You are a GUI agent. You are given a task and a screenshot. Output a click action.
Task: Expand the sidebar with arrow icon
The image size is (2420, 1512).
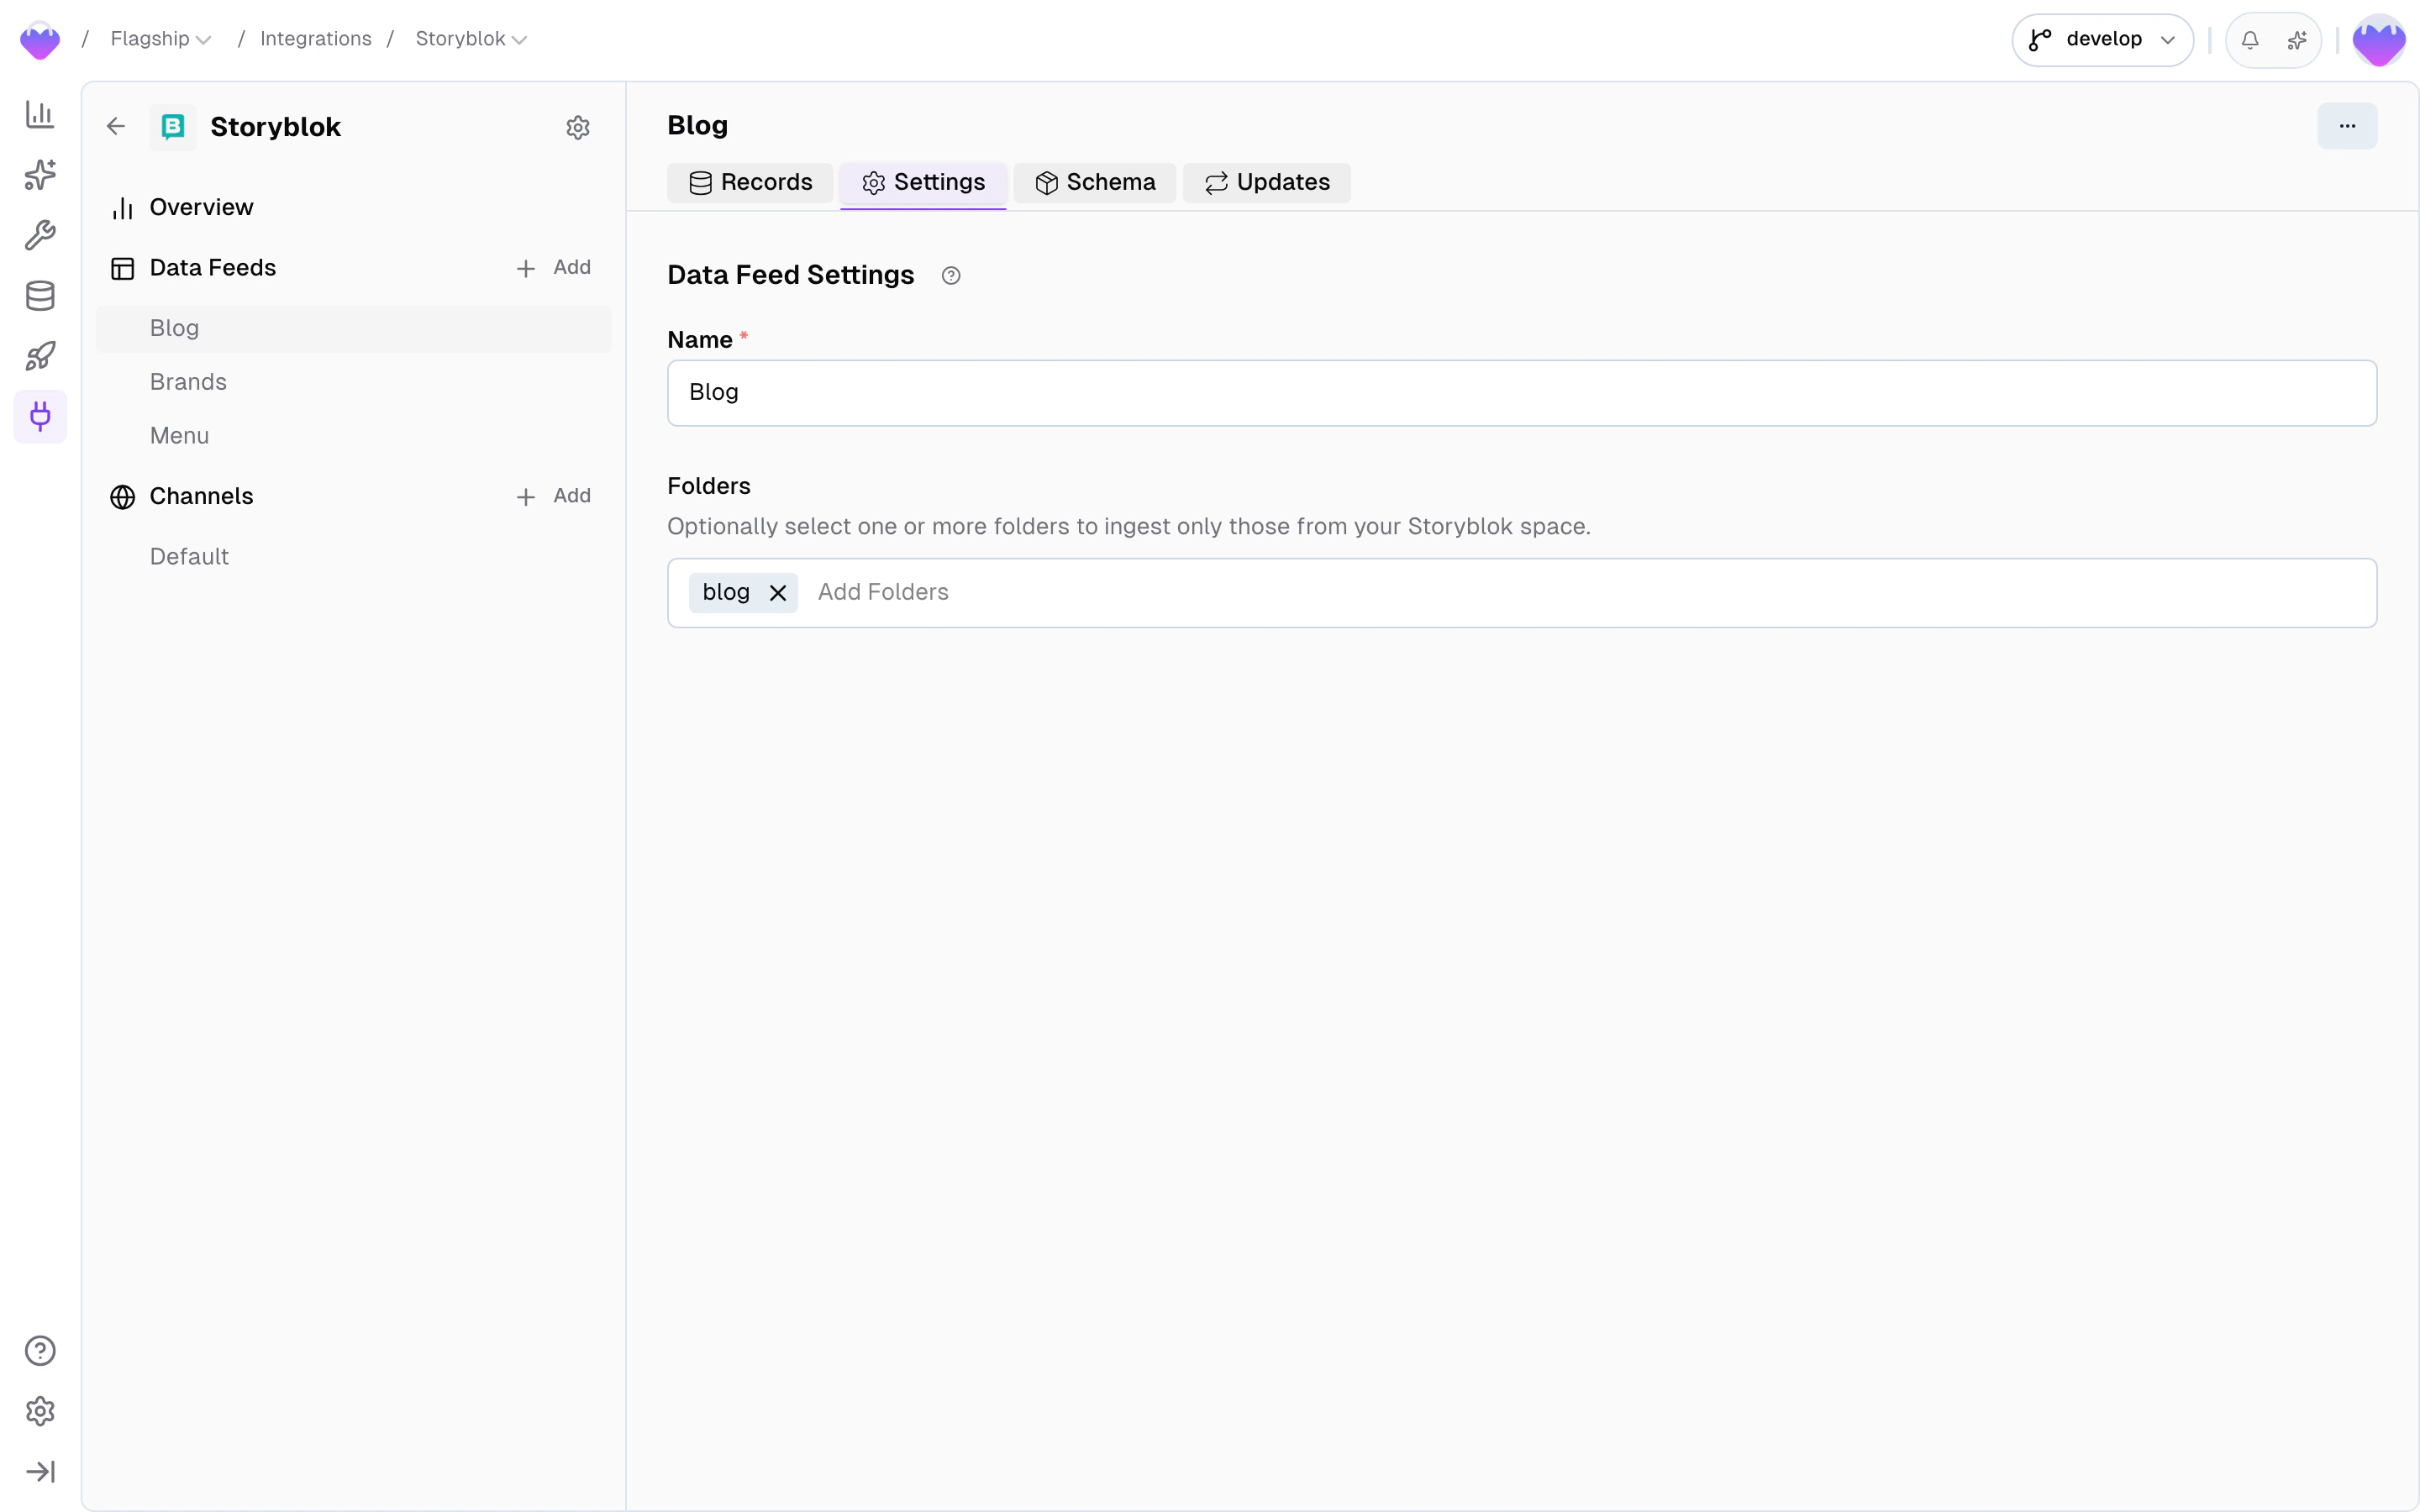coord(40,1472)
